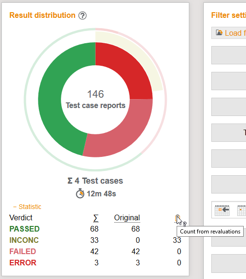Click the FAILED verdict label
The height and width of the screenshot is (279, 246).
pyautogui.click(x=22, y=251)
